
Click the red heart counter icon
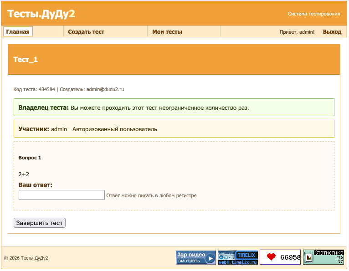[x=271, y=257]
